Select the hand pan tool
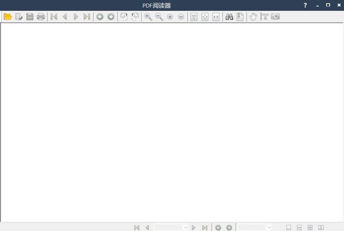The width and height of the screenshot is (344, 231). pos(253,17)
